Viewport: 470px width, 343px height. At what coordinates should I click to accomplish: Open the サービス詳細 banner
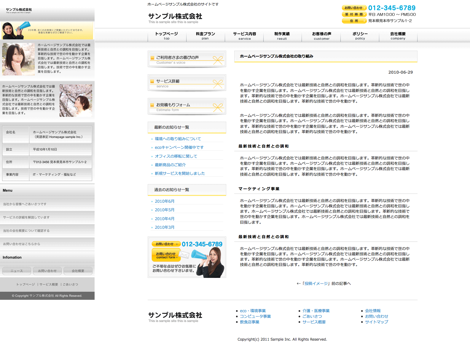pyautogui.click(x=187, y=83)
